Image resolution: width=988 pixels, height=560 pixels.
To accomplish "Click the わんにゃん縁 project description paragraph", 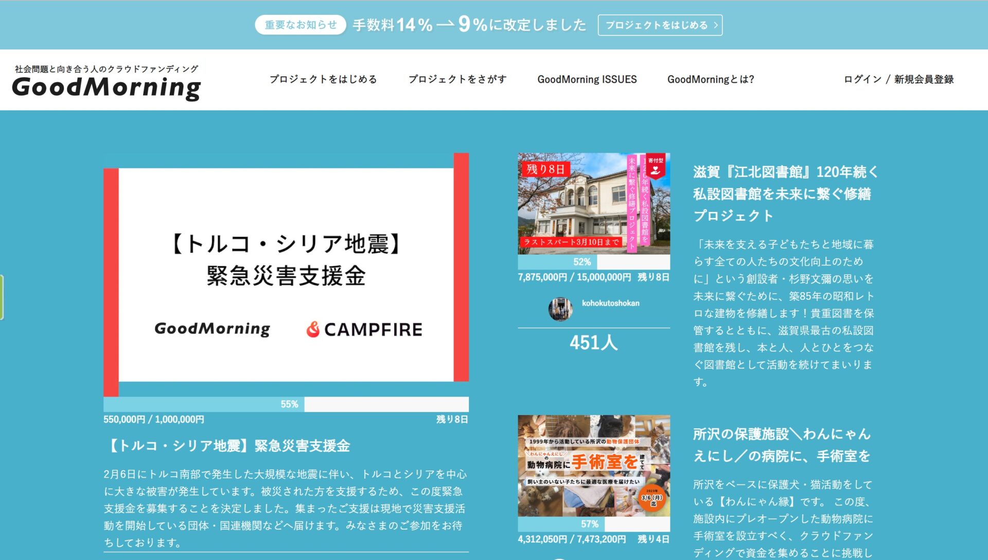I will coord(784,518).
